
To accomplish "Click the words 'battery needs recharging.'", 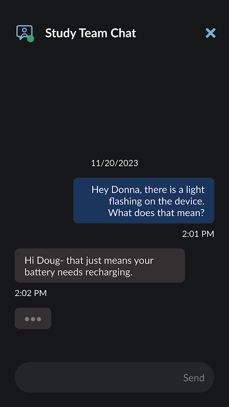I will pyautogui.click(x=78, y=272).
